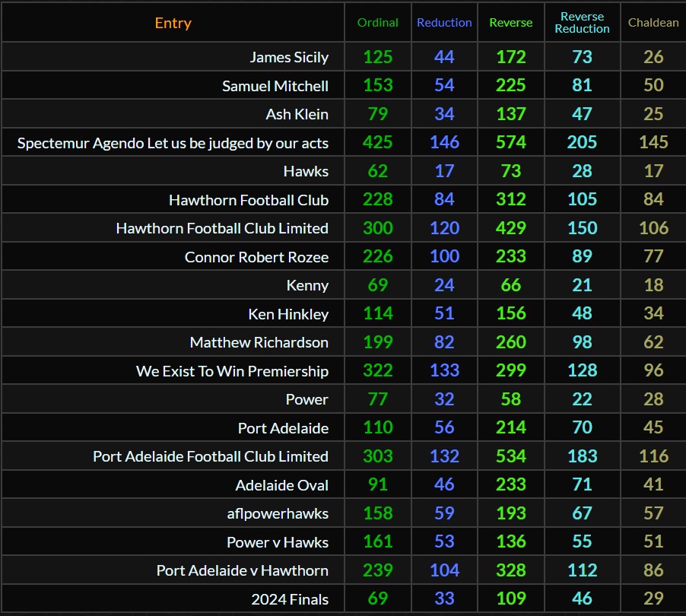The image size is (686, 616).
Task: Select the Reverse Reduction column header
Action: point(582,23)
